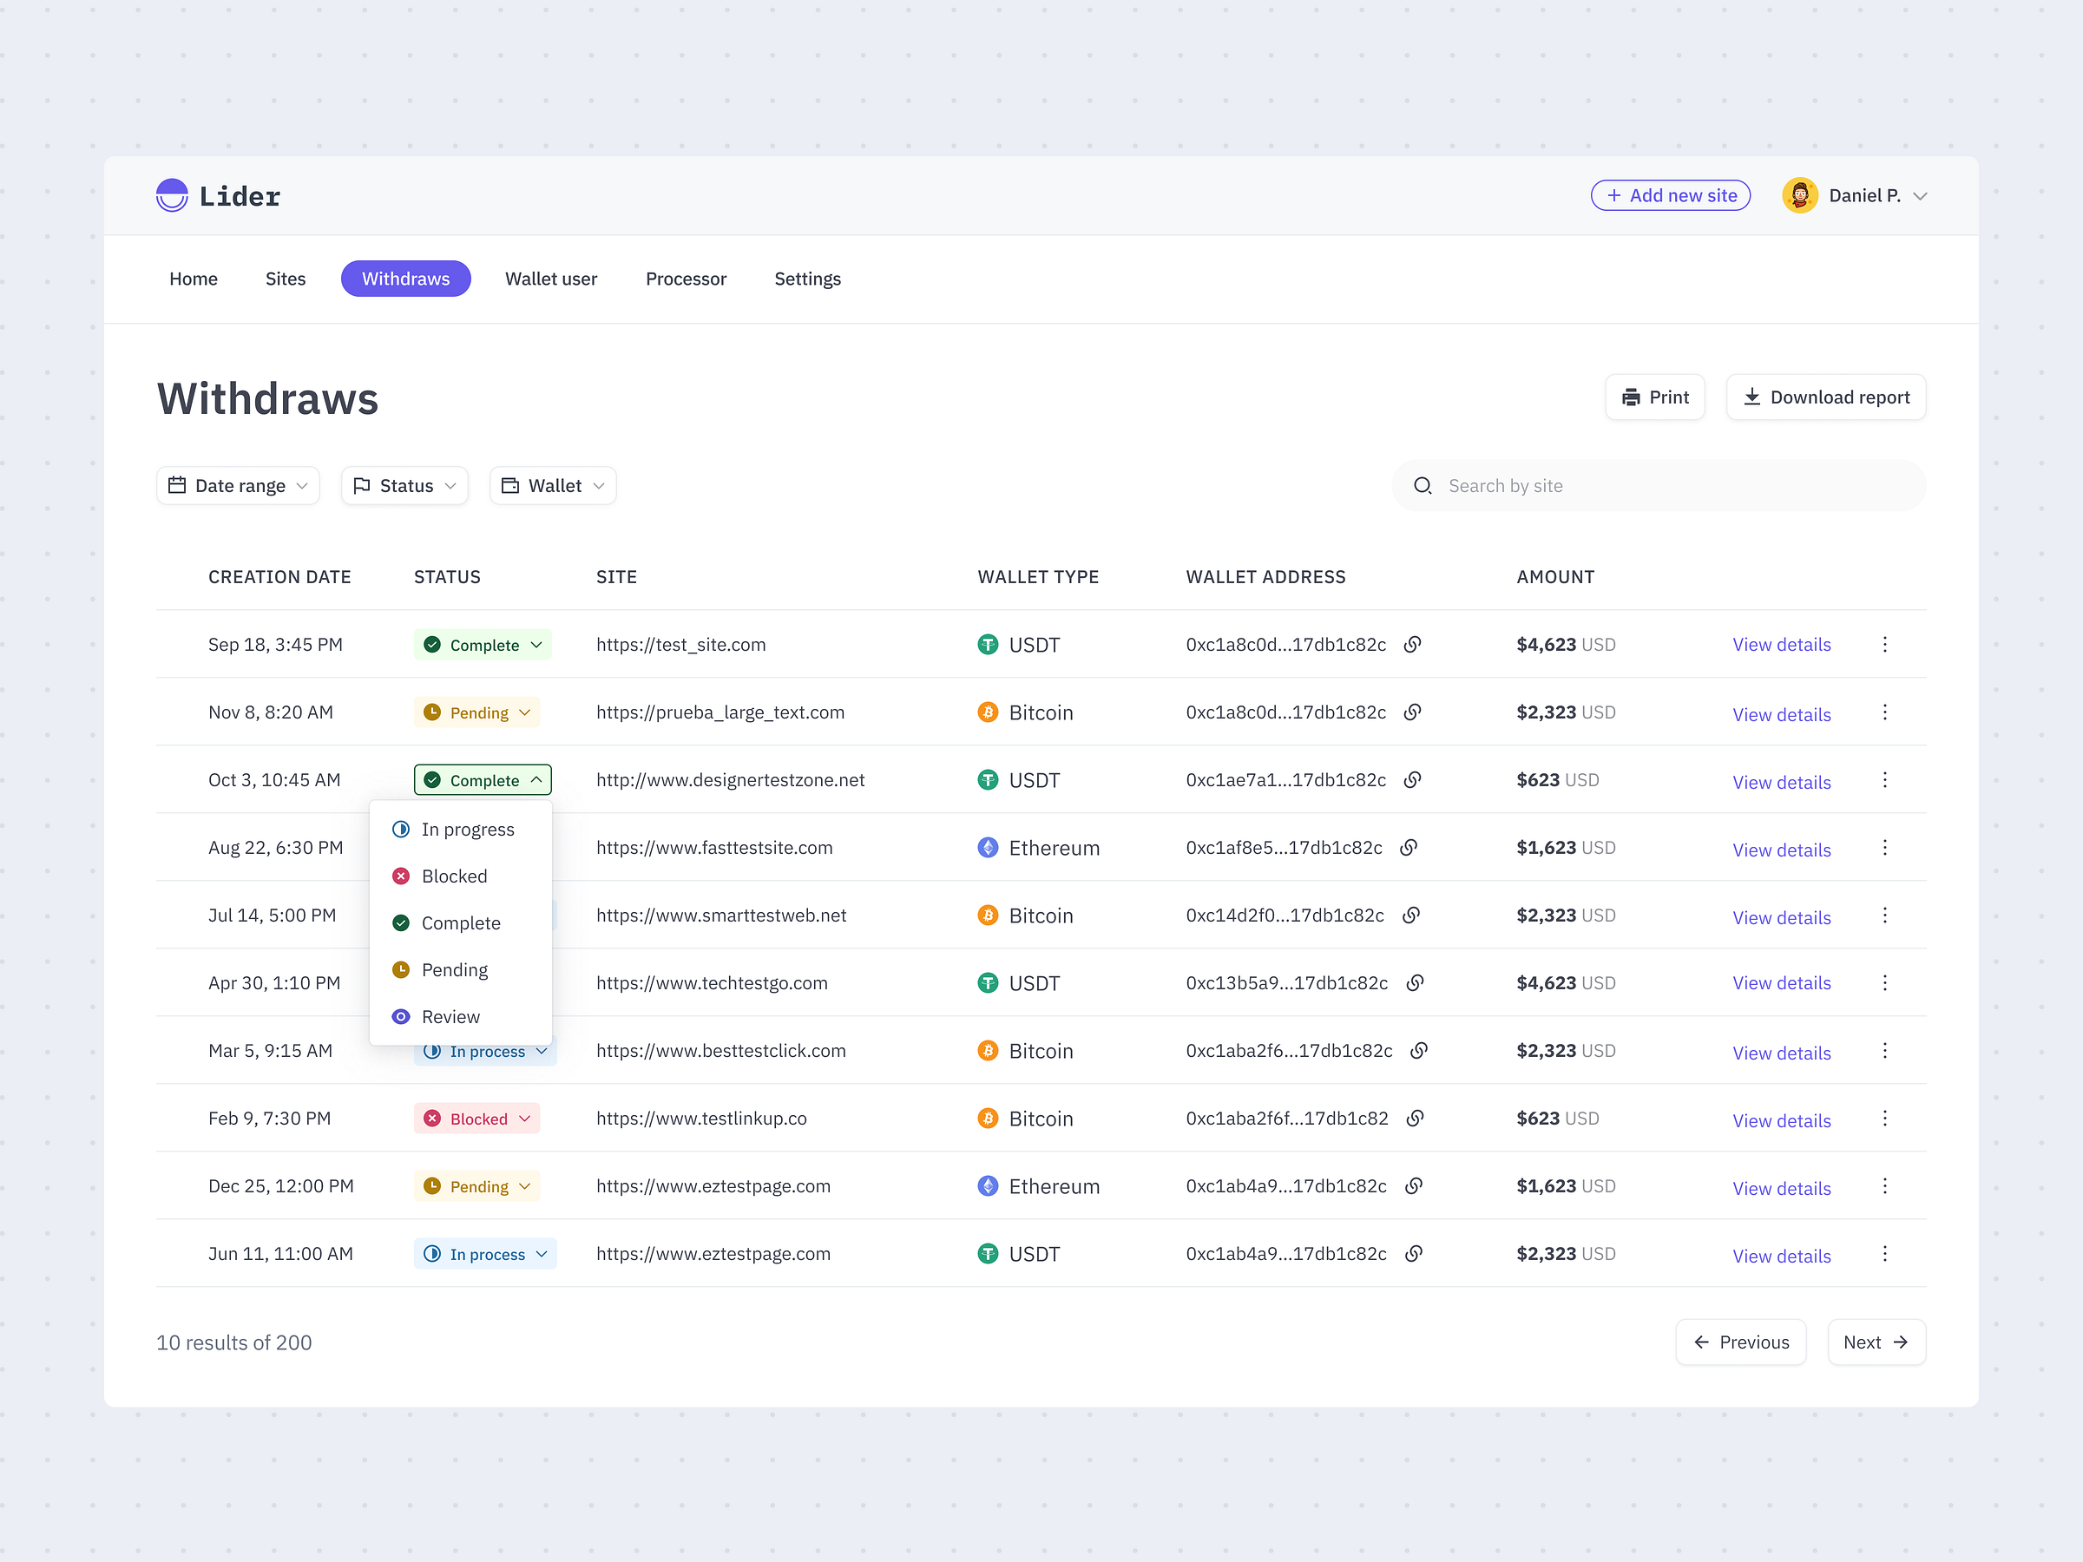Click the Lider logo in the header
Image resolution: width=2083 pixels, height=1562 pixels.
point(217,195)
